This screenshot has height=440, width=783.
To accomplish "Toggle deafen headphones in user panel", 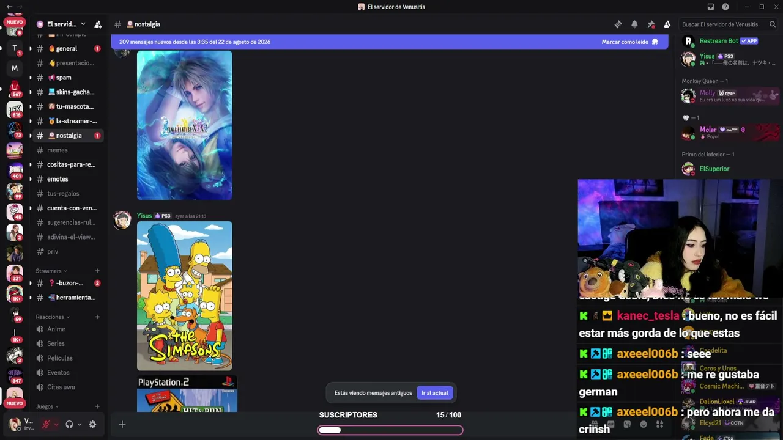I will coord(69,424).
